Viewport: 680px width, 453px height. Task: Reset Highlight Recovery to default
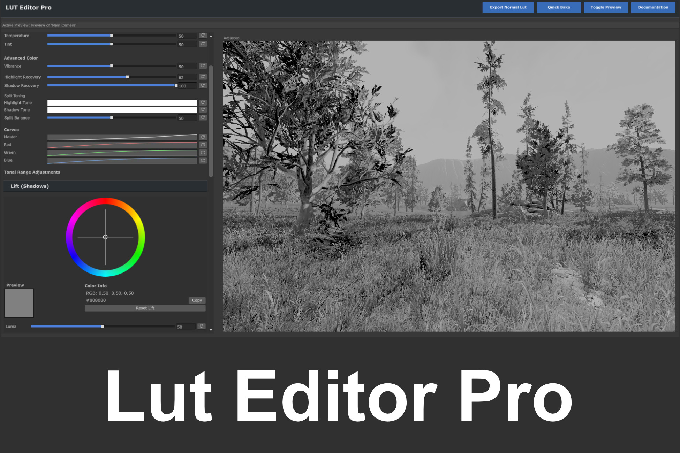click(x=203, y=77)
